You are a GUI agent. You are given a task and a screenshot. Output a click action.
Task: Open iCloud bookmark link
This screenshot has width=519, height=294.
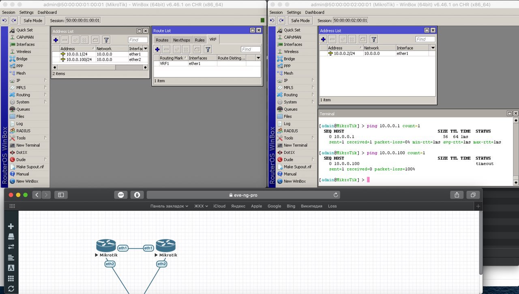[x=219, y=206]
